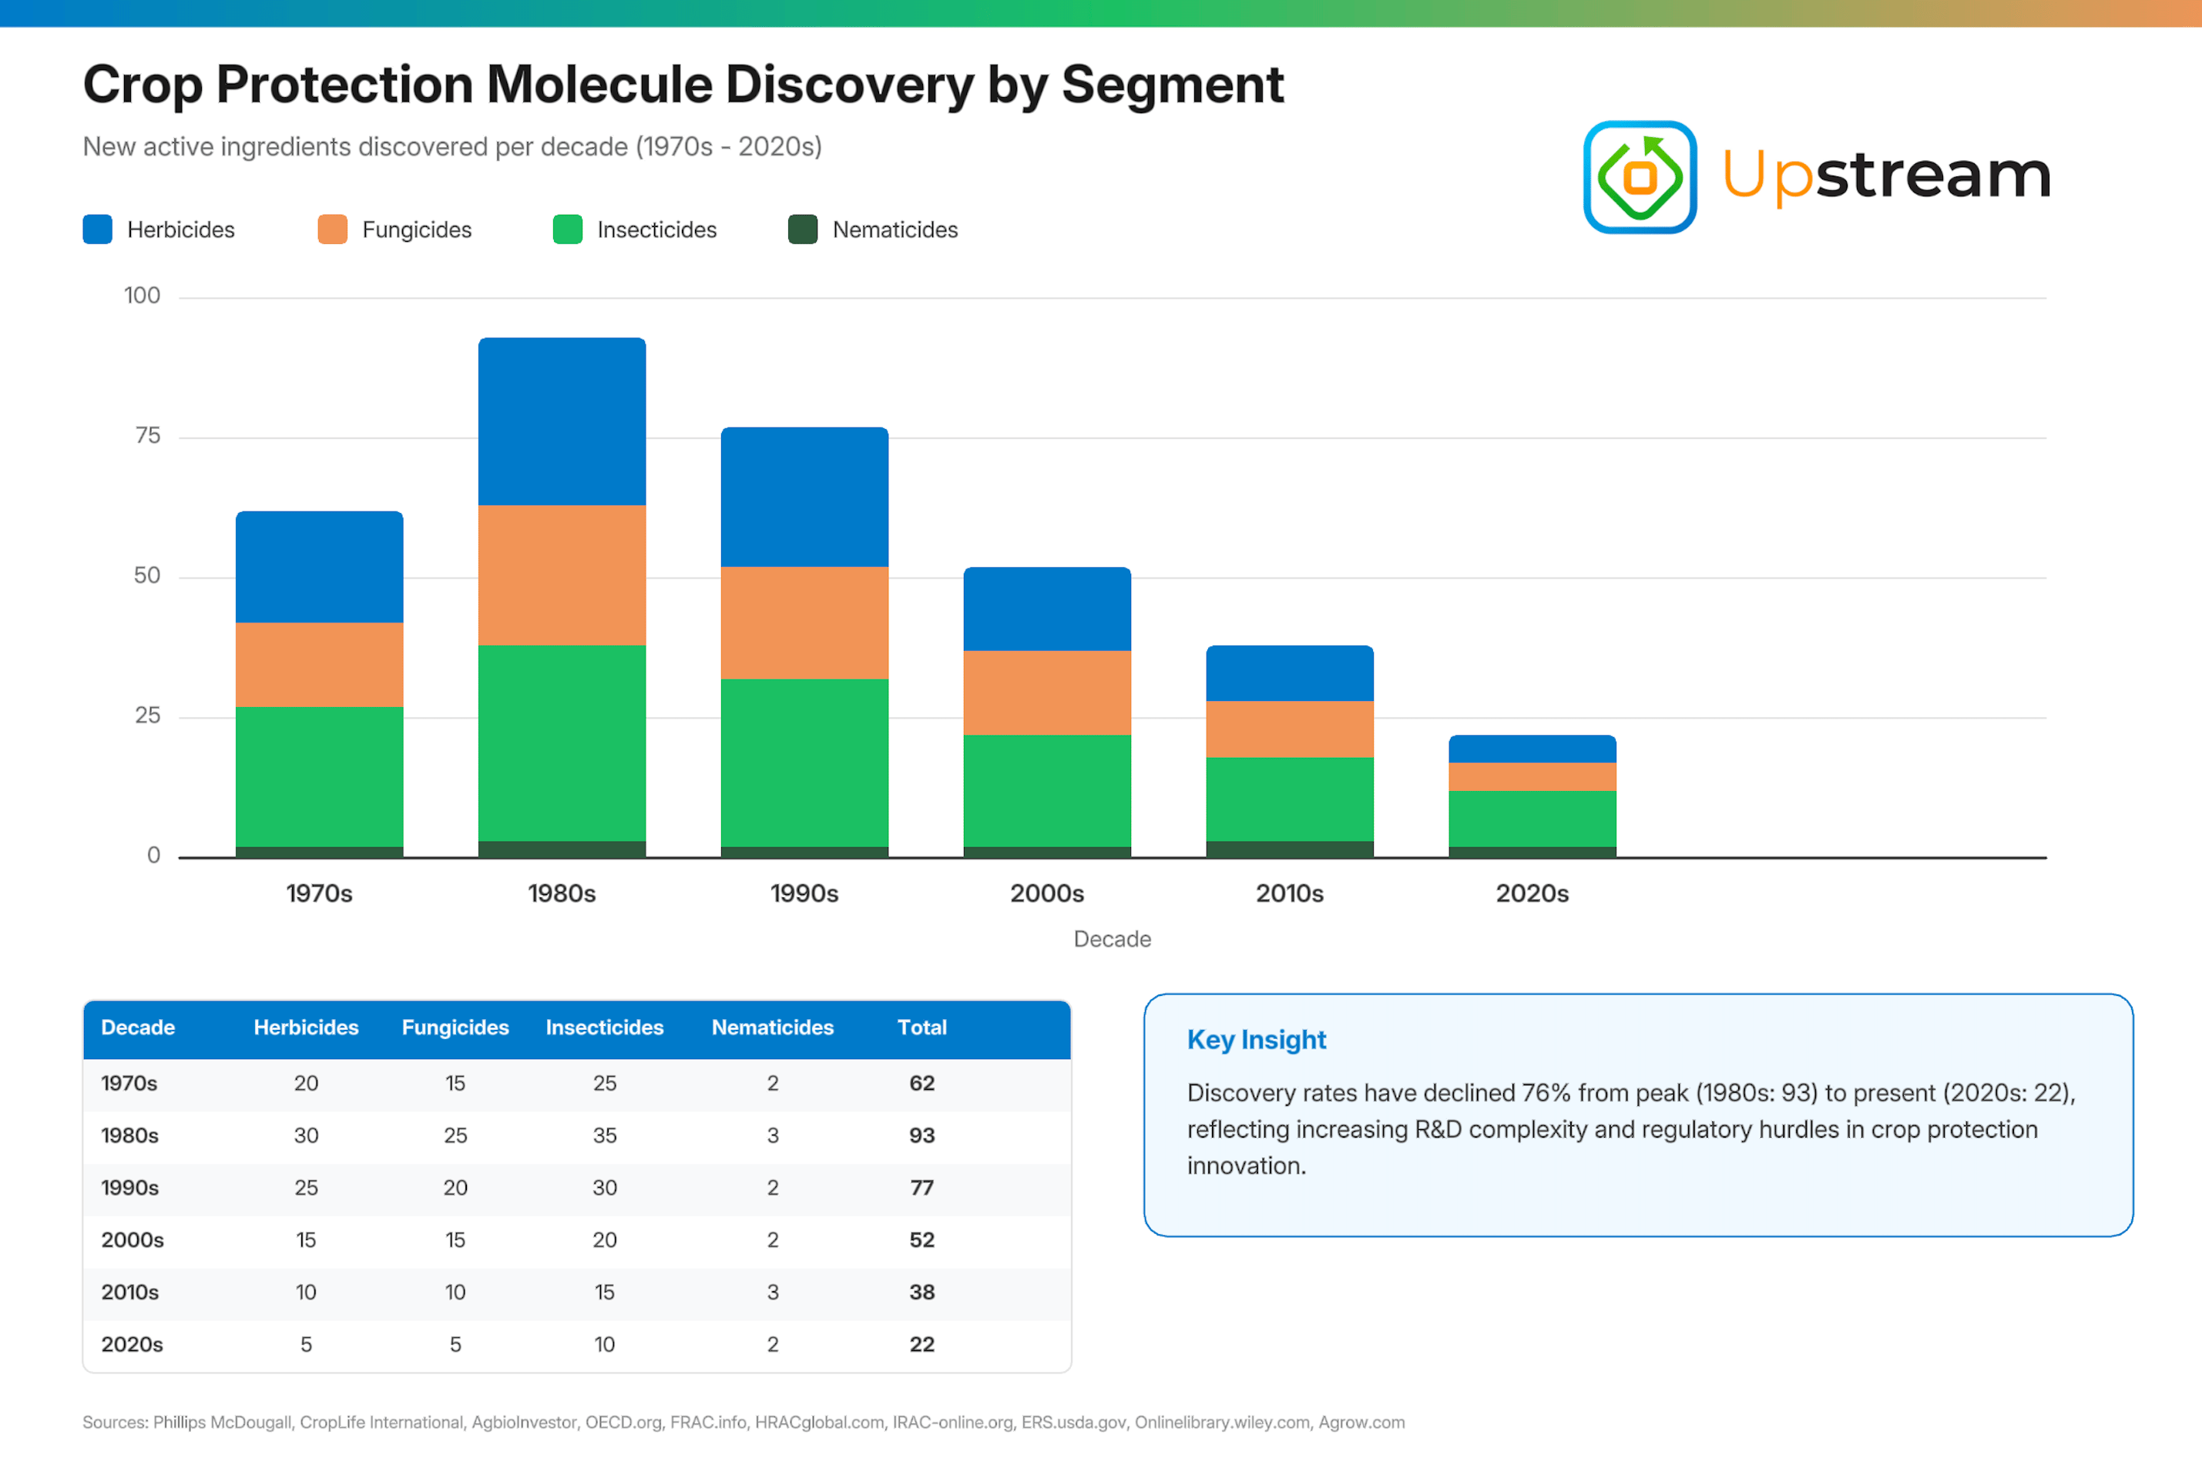Click the Key Insight heading

(1256, 1040)
